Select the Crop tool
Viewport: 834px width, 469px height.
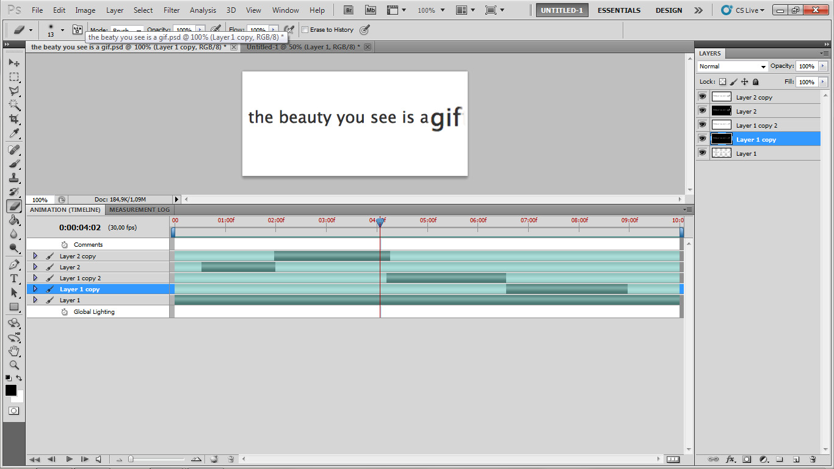[14, 119]
